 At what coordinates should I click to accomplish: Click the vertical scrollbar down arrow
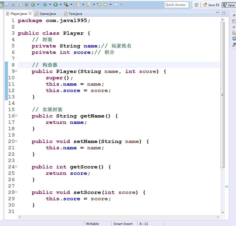(x=223, y=212)
